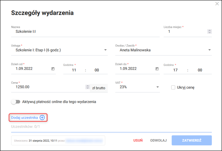Click the Nazwa input field

pyautogui.click(x=85, y=32)
